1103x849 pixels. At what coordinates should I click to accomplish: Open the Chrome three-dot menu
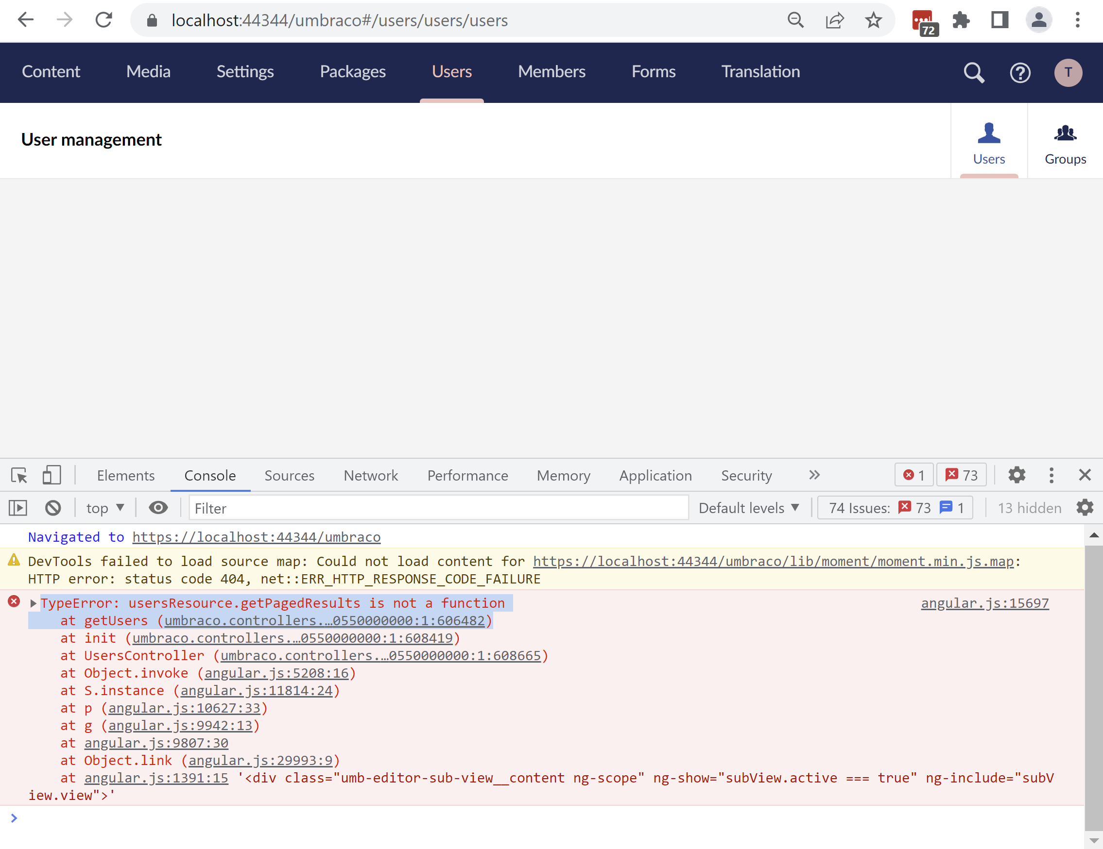coord(1077,20)
